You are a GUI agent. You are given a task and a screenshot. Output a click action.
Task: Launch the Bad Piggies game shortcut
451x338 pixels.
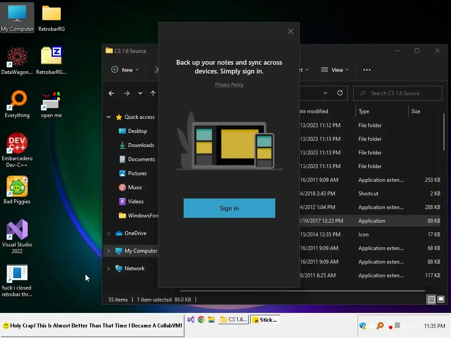(x=17, y=190)
